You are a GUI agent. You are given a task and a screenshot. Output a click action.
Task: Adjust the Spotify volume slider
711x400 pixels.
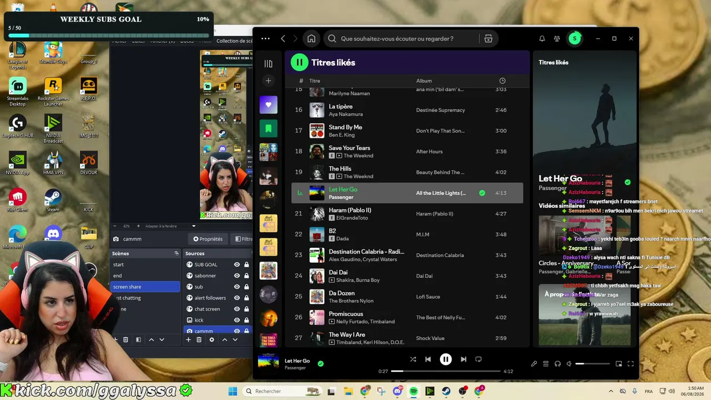click(x=592, y=364)
